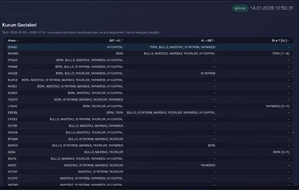Click BURCE SAT→AL institutions list

(x=72, y=80)
